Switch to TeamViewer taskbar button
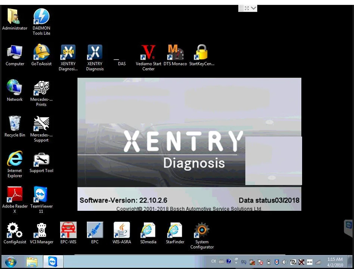Screen dimensions: 354x269 point(53,262)
